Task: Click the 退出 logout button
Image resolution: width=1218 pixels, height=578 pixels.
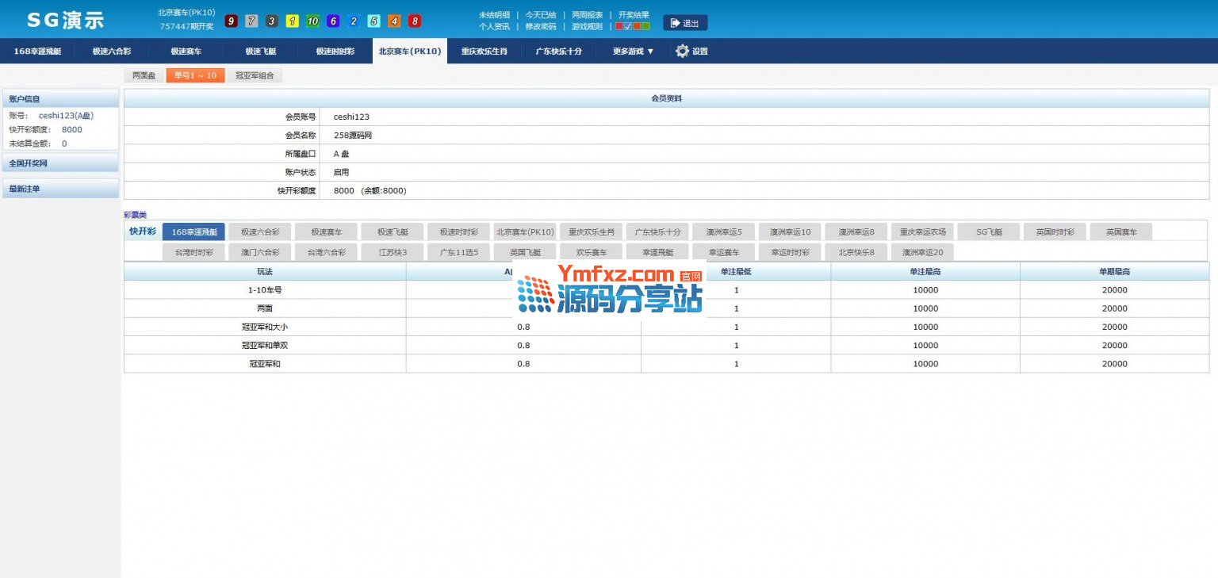Action: tap(685, 23)
